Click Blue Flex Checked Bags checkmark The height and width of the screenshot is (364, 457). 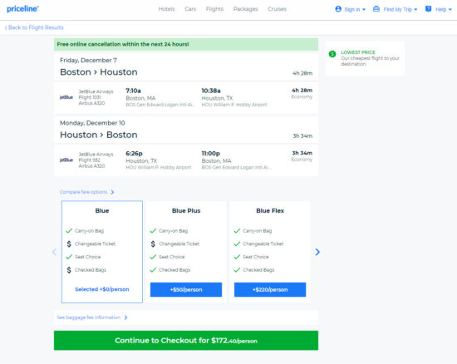click(237, 270)
